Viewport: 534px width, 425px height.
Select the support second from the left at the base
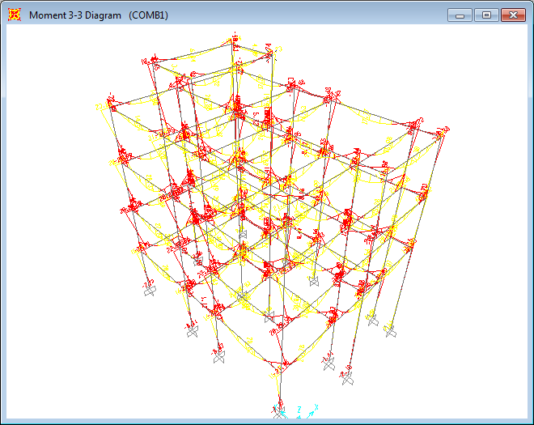click(193, 331)
